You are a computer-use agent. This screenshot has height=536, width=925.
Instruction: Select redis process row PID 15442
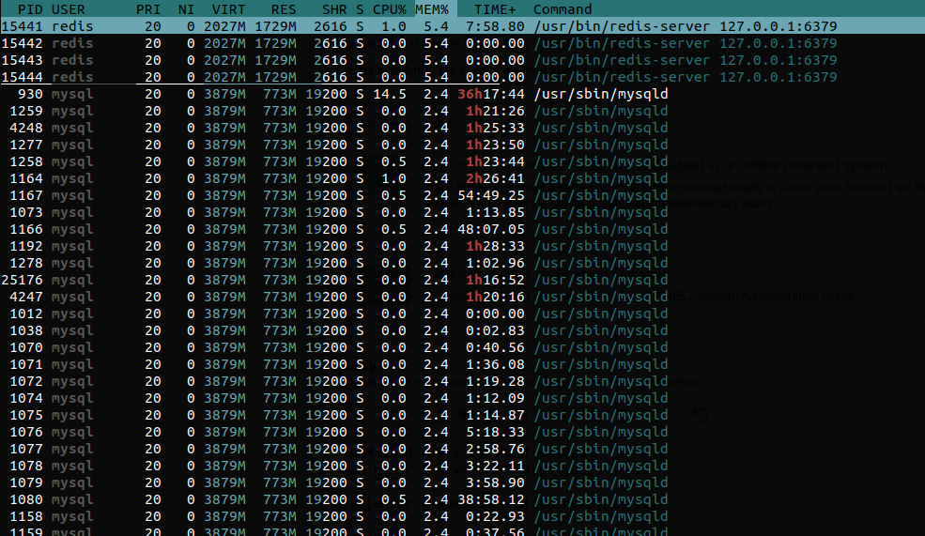(x=462, y=43)
